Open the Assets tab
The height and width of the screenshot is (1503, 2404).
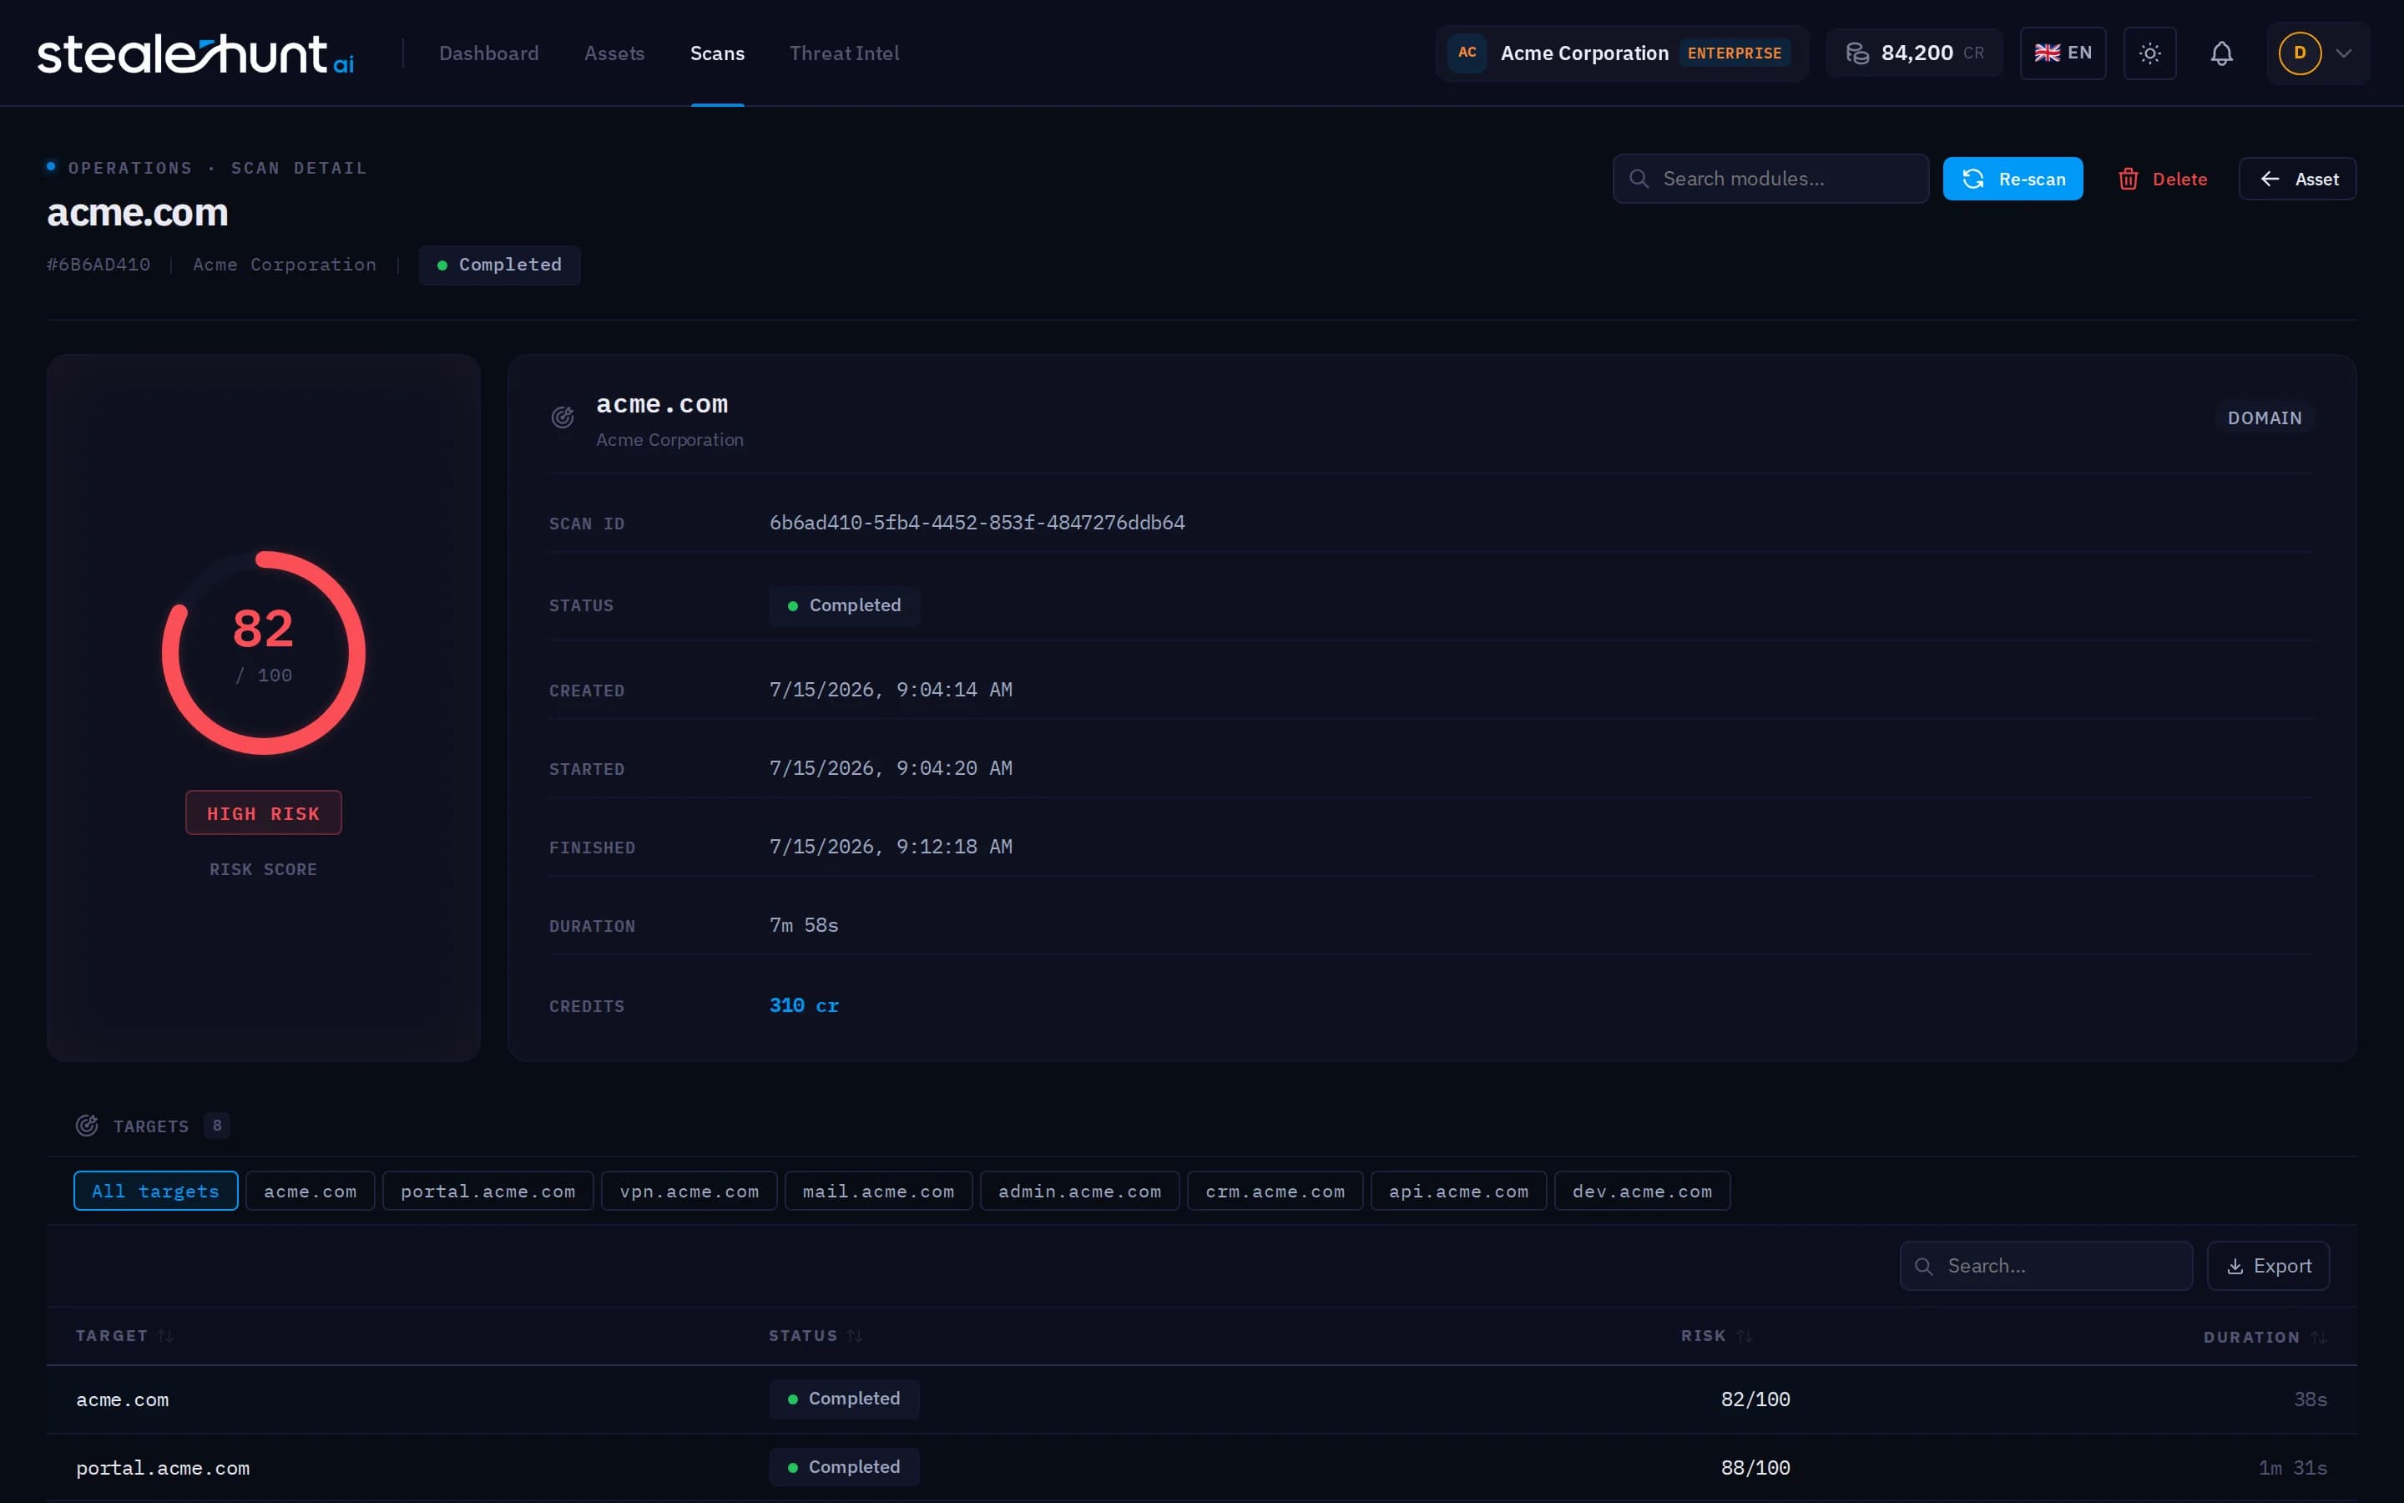pyautogui.click(x=614, y=53)
